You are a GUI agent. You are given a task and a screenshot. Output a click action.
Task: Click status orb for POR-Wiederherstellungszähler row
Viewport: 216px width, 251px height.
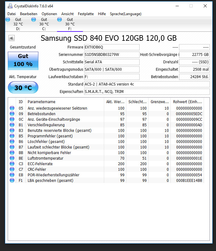point(12,175)
